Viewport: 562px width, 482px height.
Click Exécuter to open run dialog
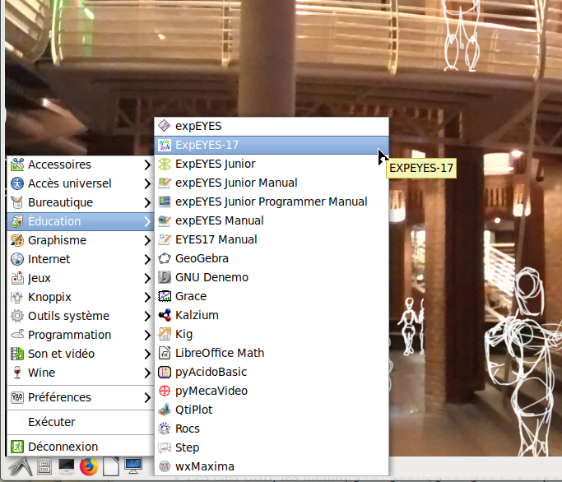tap(51, 422)
